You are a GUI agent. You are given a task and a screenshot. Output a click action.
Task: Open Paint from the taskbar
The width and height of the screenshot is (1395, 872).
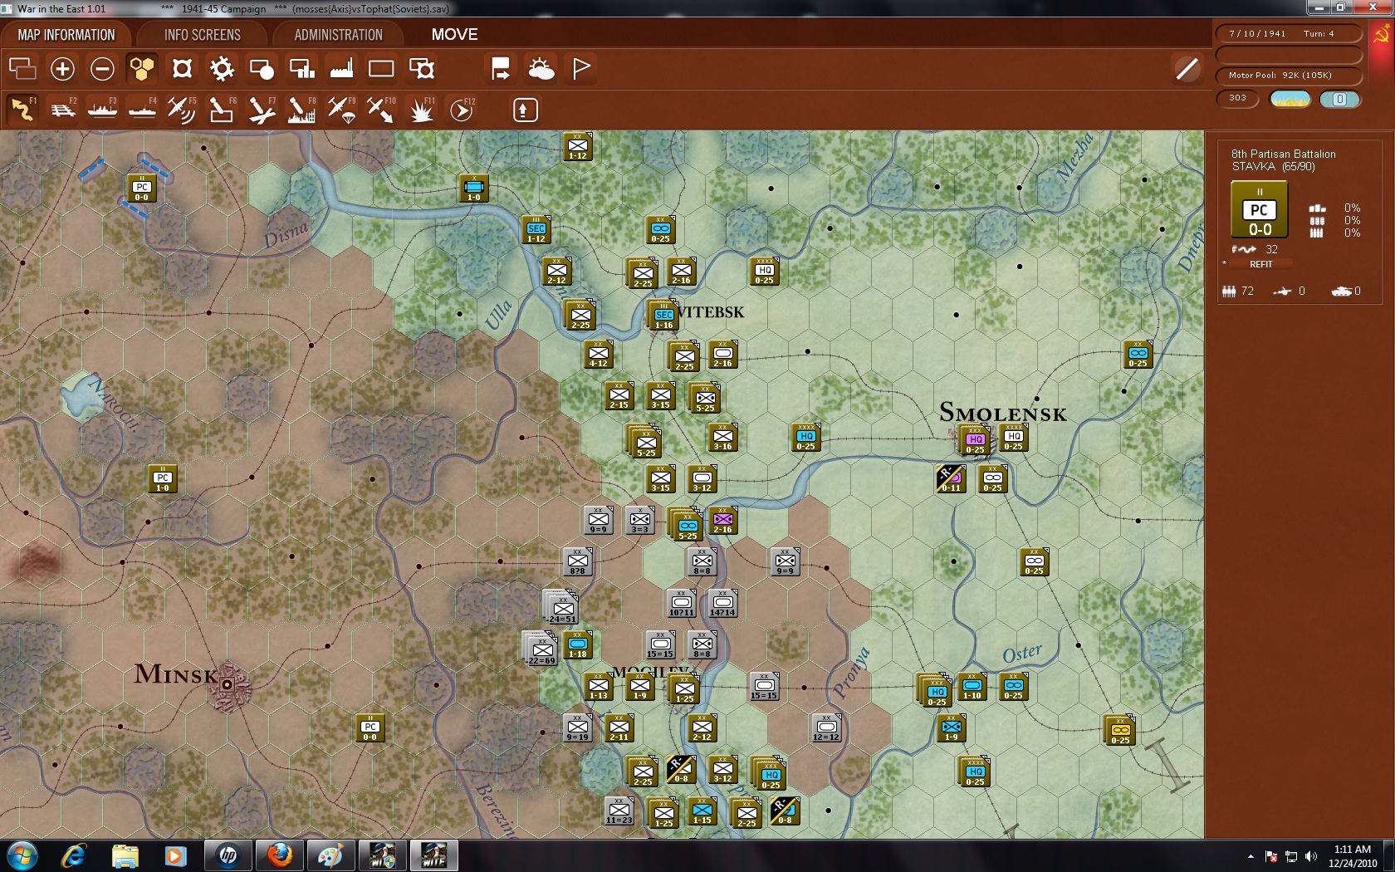[x=330, y=856]
